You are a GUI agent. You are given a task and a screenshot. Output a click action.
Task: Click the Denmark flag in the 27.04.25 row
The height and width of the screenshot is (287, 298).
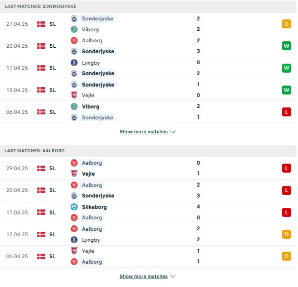click(41, 24)
